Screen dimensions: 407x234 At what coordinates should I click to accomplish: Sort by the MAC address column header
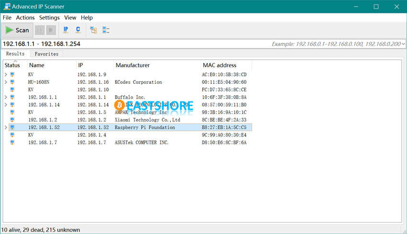click(x=226, y=65)
